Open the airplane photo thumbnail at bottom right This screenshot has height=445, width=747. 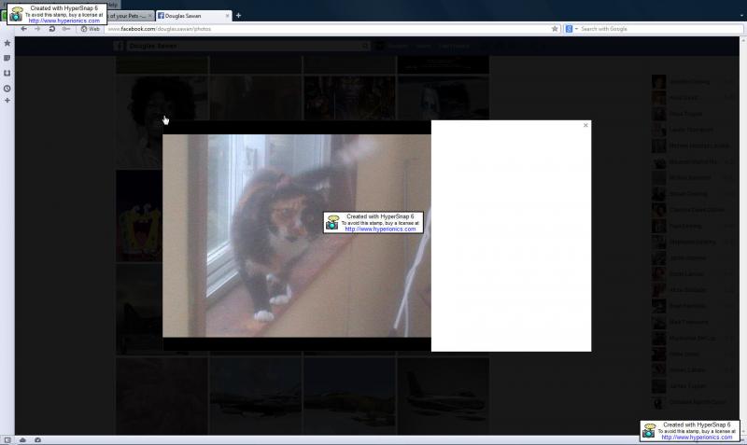click(443, 396)
